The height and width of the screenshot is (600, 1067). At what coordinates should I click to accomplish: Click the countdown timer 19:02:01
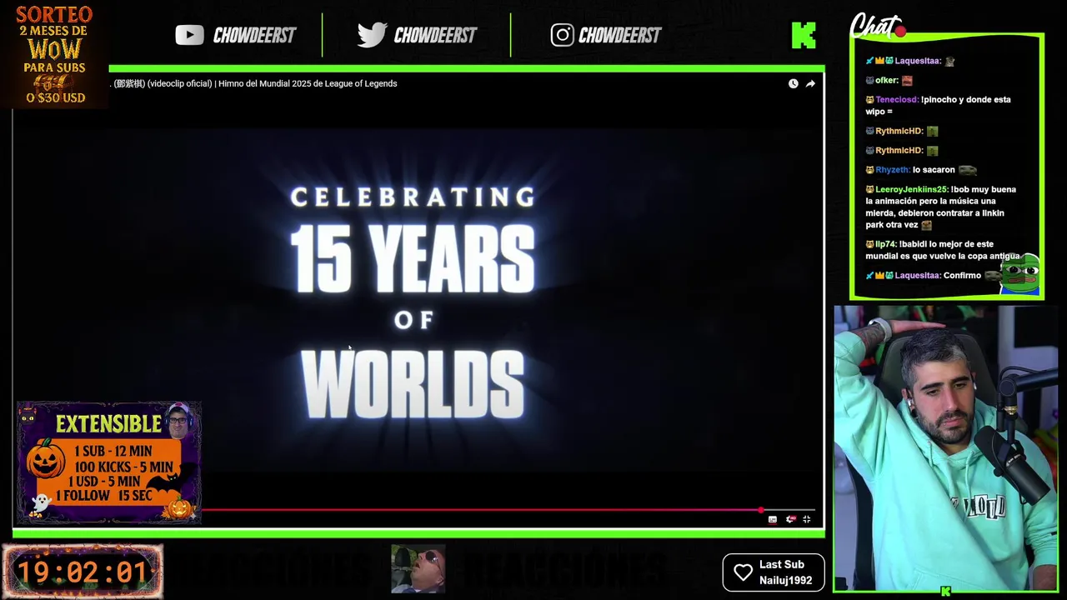pyautogui.click(x=83, y=572)
